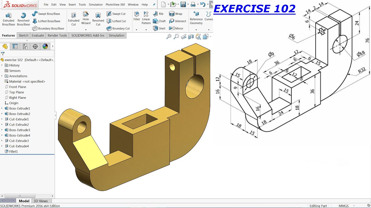The image size is (371, 208).
Task: Open the DimXpertManager crosshair tab
Action: (35, 47)
